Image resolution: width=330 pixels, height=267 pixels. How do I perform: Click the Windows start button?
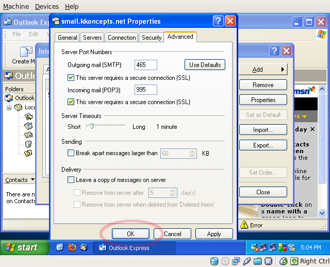pyautogui.click(x=24, y=247)
